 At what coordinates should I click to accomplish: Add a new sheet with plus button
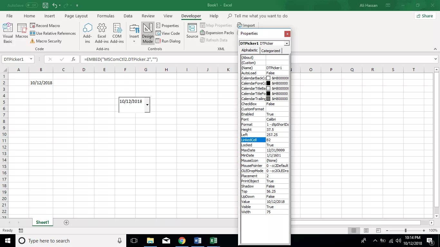tap(66, 223)
